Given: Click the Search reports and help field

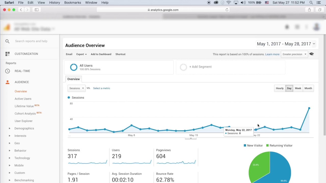Looking at the screenshot, I should [x=31, y=41].
